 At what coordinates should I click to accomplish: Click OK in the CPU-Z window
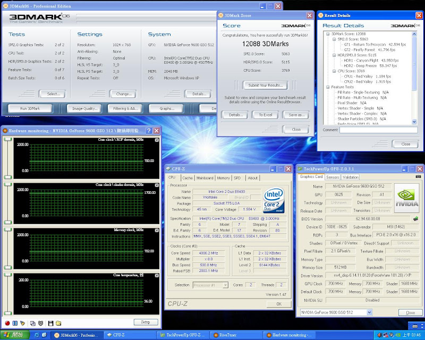coord(279,304)
